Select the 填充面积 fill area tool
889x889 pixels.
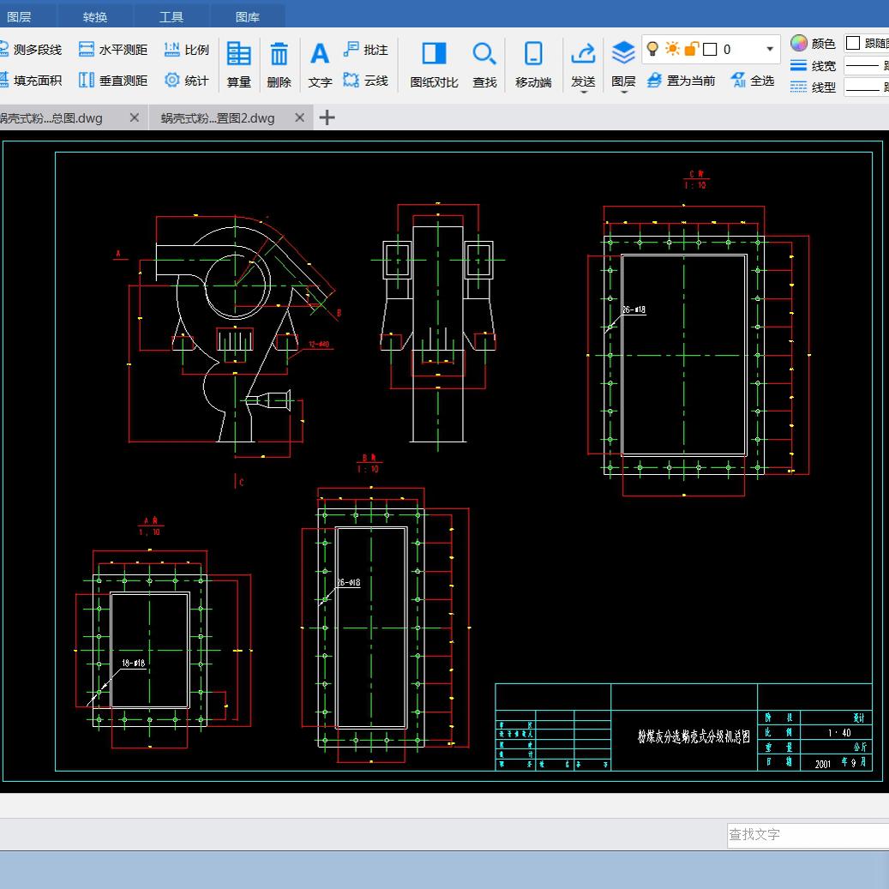click(x=31, y=81)
